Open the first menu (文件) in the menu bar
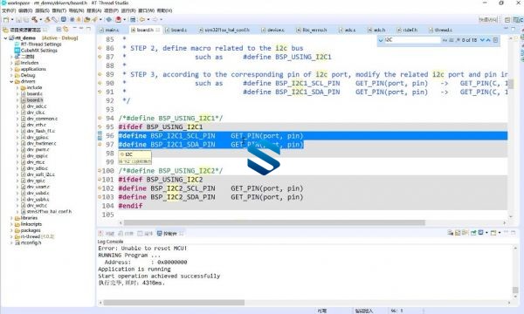Screen dimensions: 524x314 click(x=9, y=10)
